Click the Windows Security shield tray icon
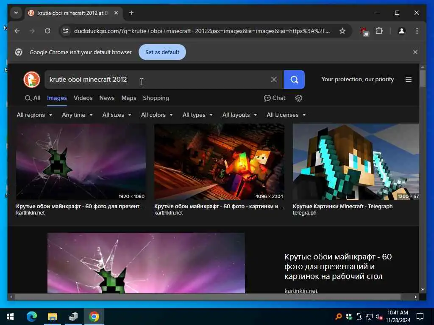The image size is (434, 325). [349, 317]
